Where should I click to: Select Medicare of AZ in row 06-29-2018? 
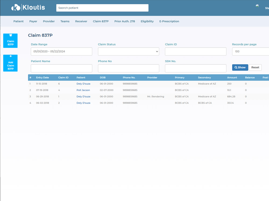click(x=207, y=96)
